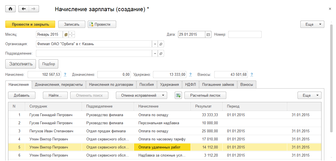Open the calendar picker for Дата field

[x=208, y=35]
